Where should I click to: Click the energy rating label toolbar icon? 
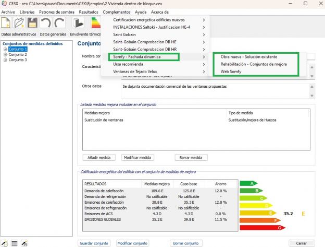point(96,23)
